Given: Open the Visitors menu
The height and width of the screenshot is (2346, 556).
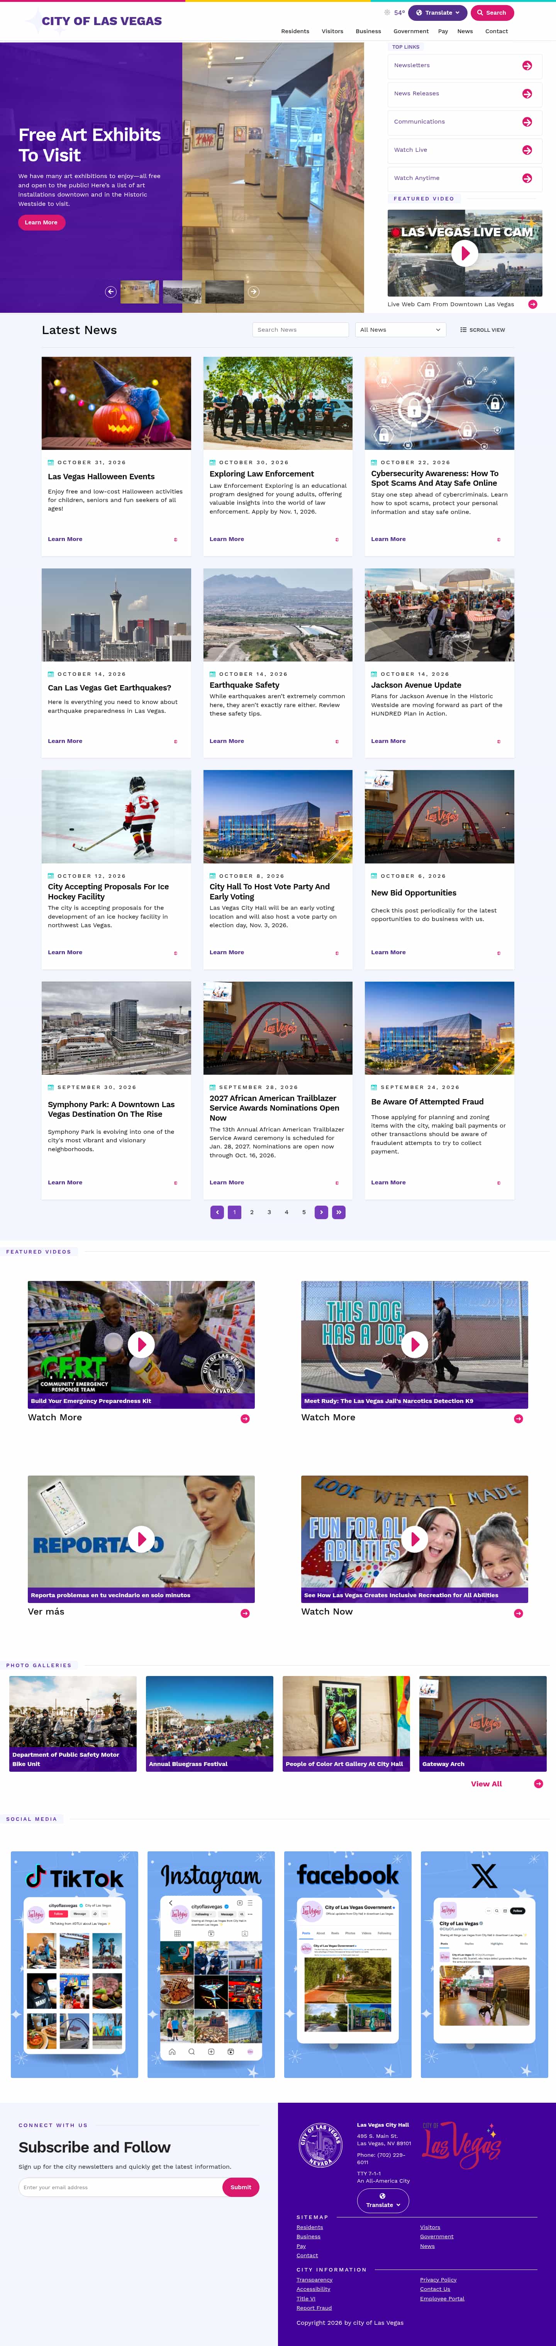Looking at the screenshot, I should (x=332, y=31).
